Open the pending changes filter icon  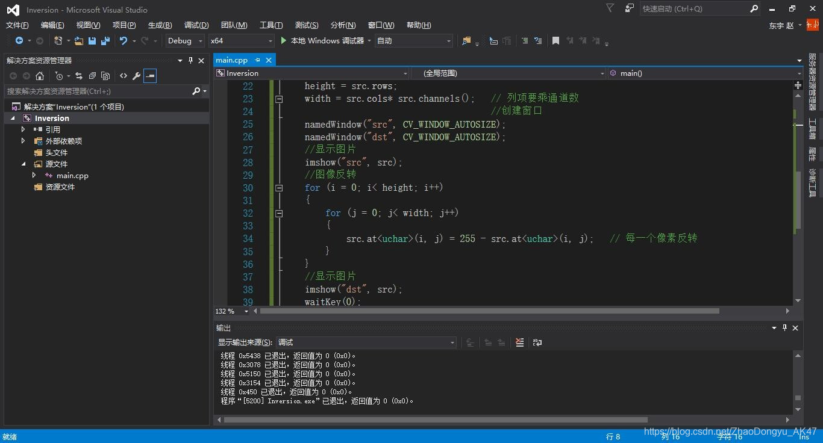tap(59, 76)
